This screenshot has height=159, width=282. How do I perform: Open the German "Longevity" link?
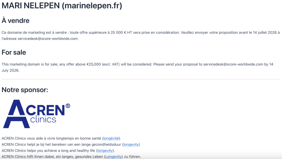pyautogui.click(x=113, y=157)
